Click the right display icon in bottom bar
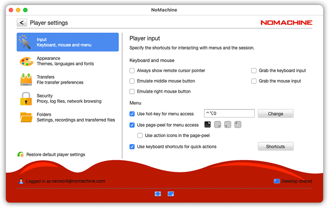The width and height of the screenshot is (329, 208). click(x=171, y=194)
